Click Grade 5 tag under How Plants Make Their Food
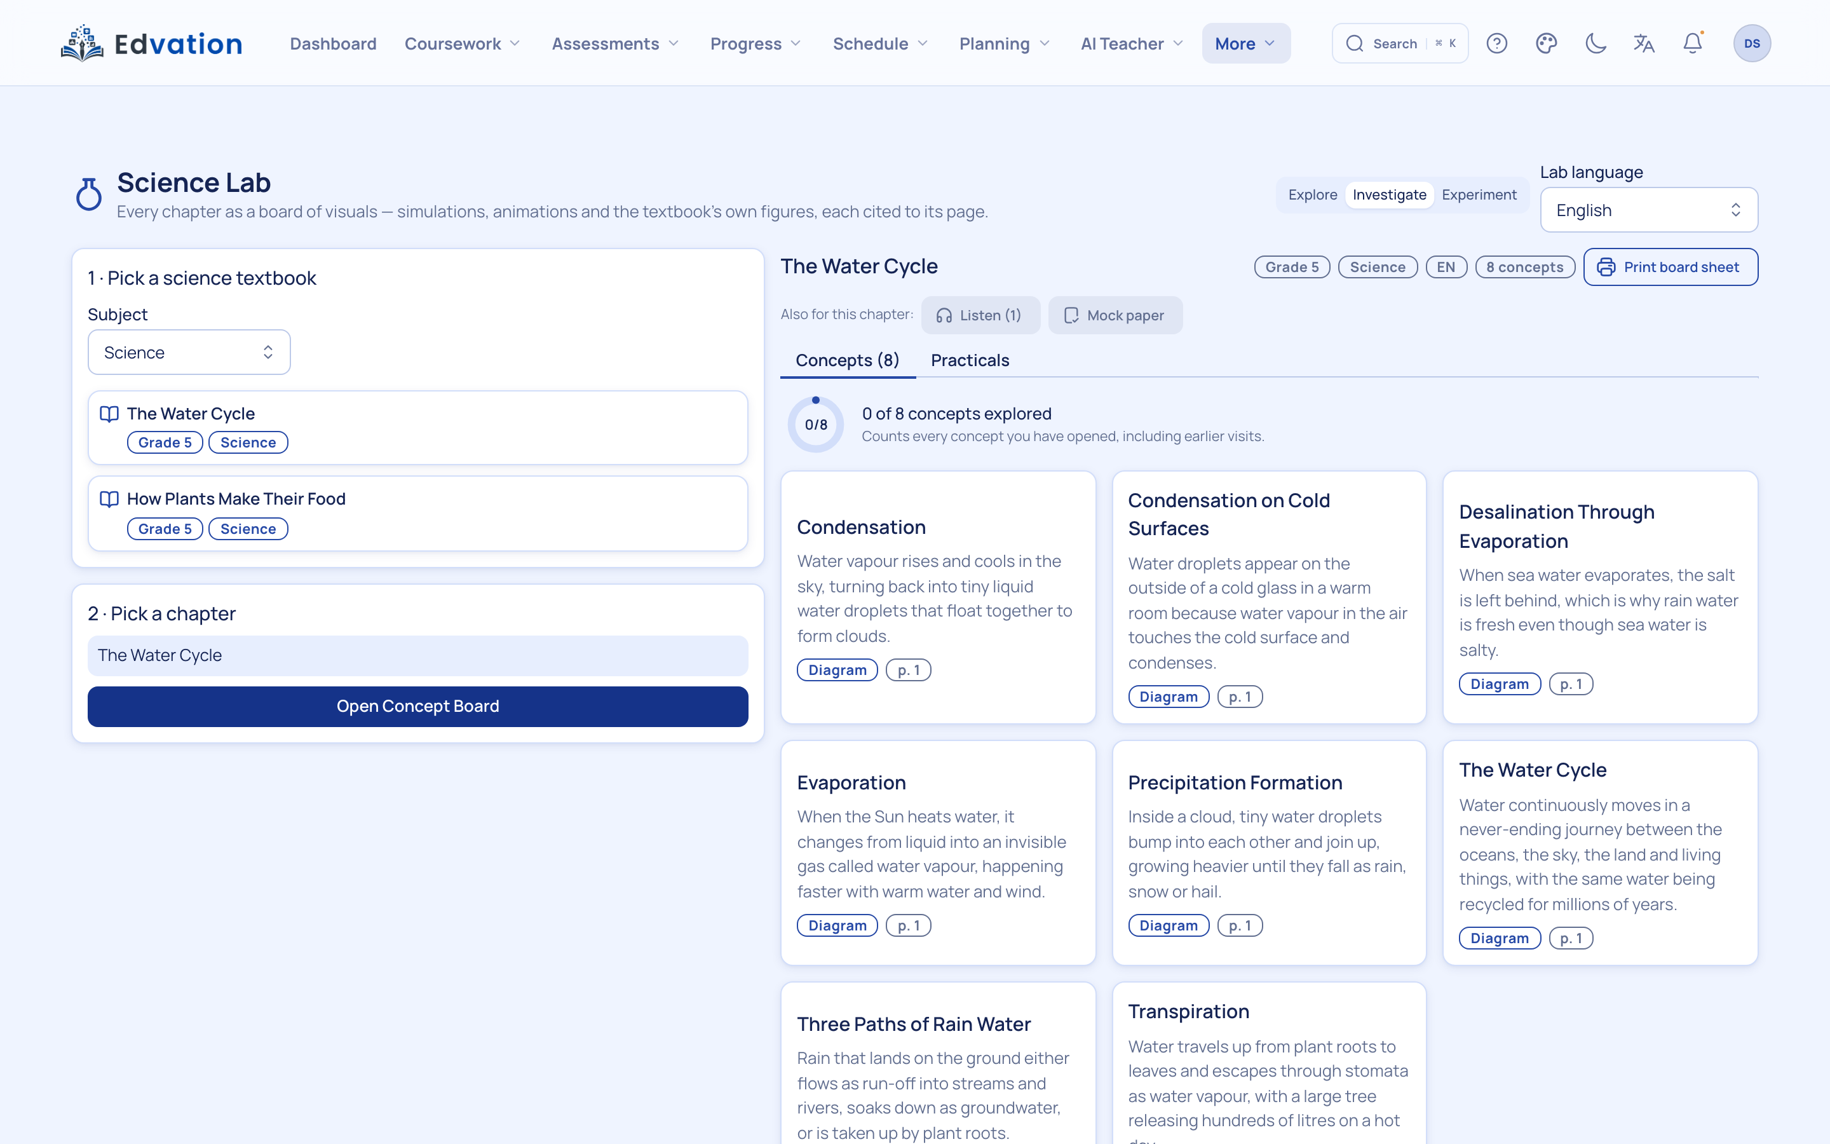 pyautogui.click(x=165, y=529)
